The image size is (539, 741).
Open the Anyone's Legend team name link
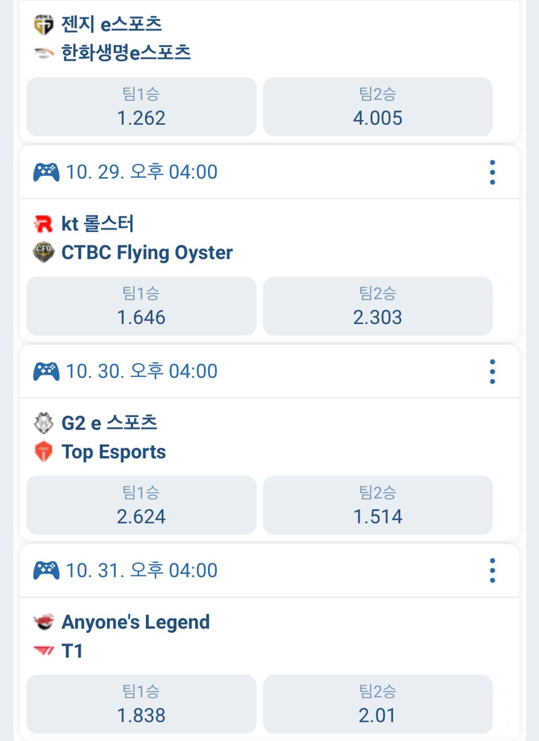(135, 622)
